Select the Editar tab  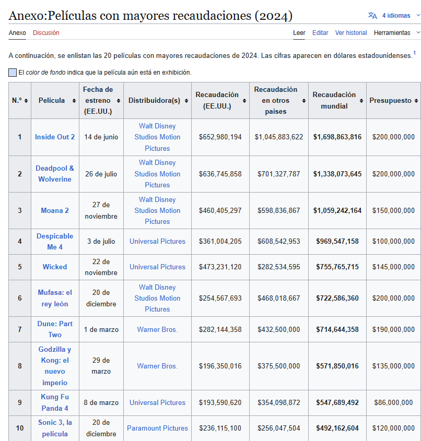click(320, 33)
